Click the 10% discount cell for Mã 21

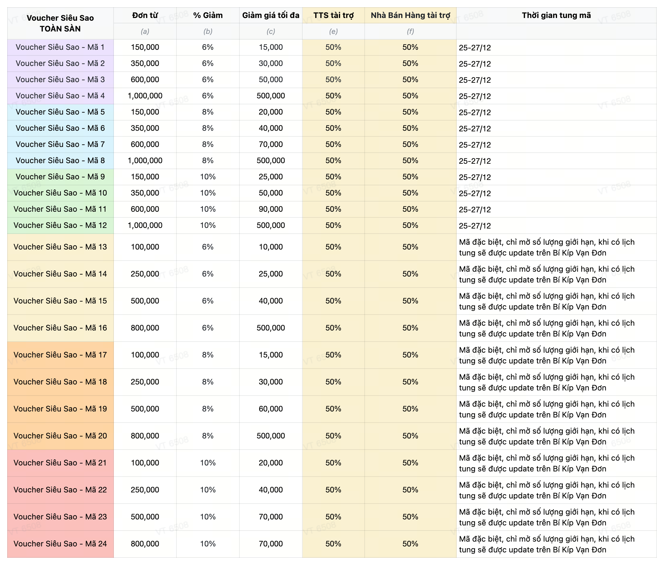point(208,462)
